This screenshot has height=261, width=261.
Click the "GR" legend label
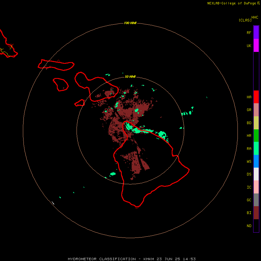pyautogui.click(x=249, y=110)
